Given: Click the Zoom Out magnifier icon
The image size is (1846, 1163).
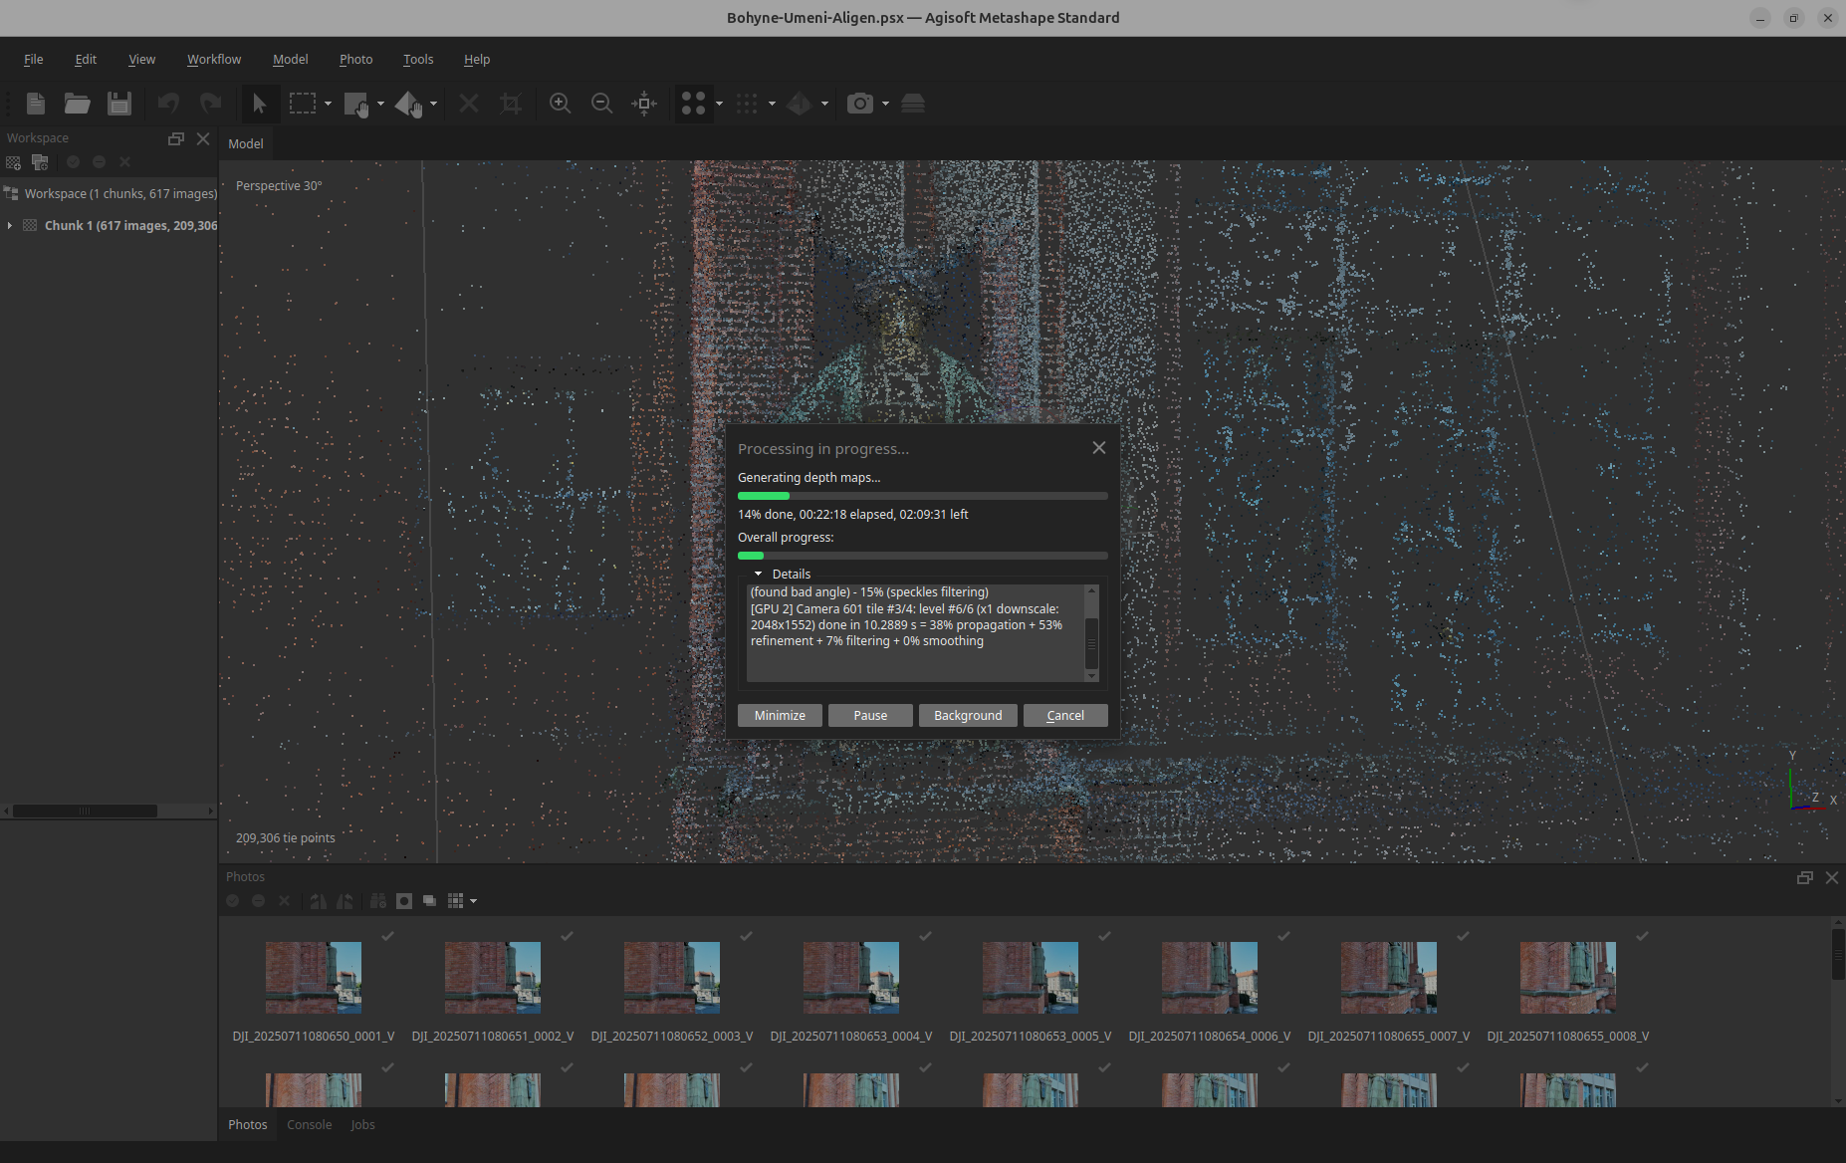Looking at the screenshot, I should (x=601, y=104).
